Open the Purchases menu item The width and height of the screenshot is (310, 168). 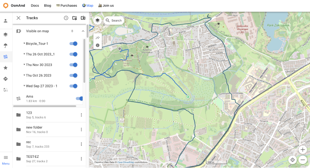point(66,6)
